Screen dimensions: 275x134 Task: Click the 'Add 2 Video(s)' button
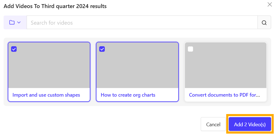pos(250,124)
